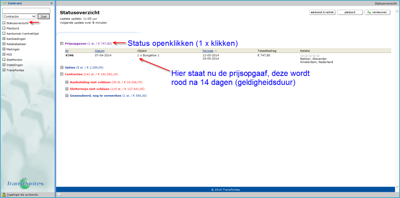
Task: Expand Aanbetaling niet voldaan group
Action: point(67,82)
